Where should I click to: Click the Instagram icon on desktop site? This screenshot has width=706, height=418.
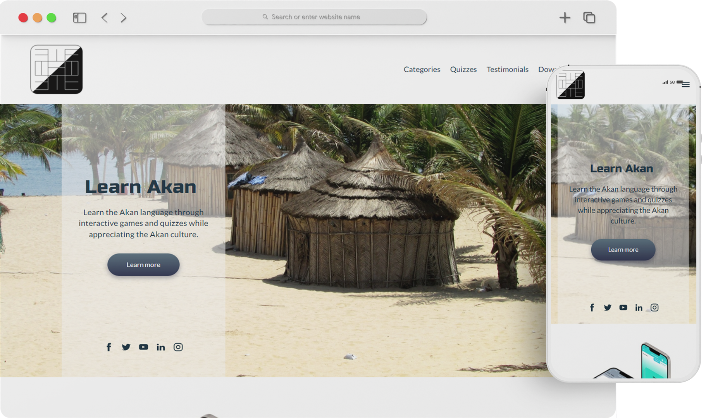click(x=178, y=347)
